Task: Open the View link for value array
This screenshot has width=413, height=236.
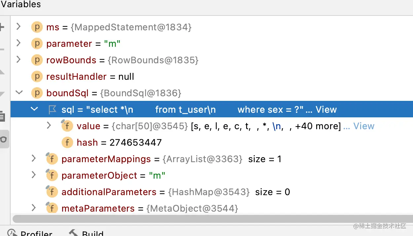Action: click(x=364, y=126)
